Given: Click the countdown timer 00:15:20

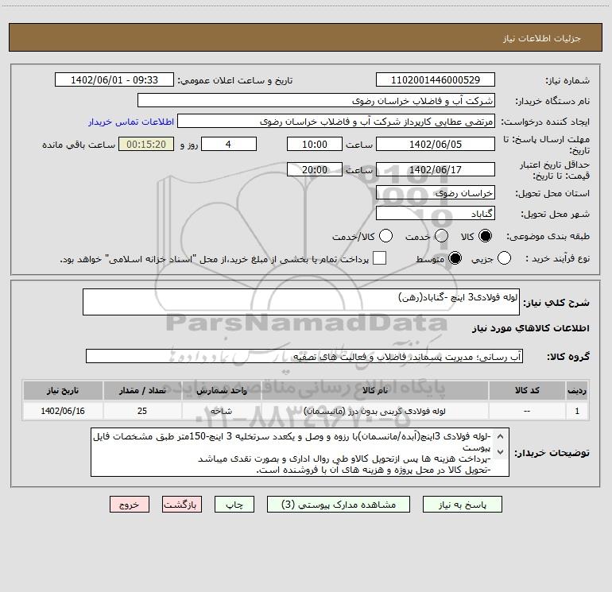Looking at the screenshot, I should coord(146,144).
